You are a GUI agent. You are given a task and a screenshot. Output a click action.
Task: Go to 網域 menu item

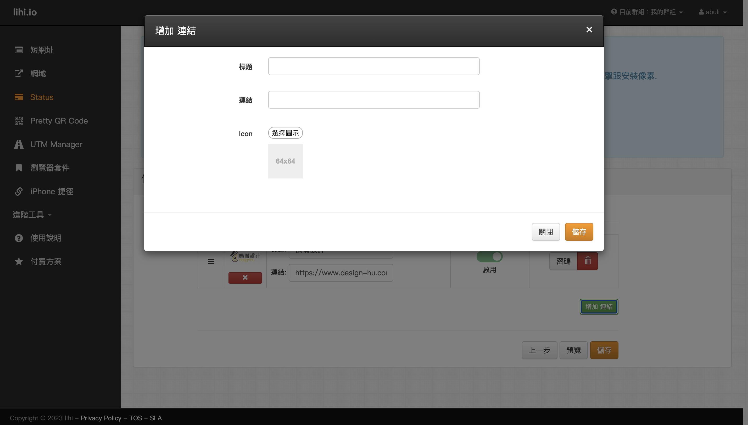(x=38, y=74)
